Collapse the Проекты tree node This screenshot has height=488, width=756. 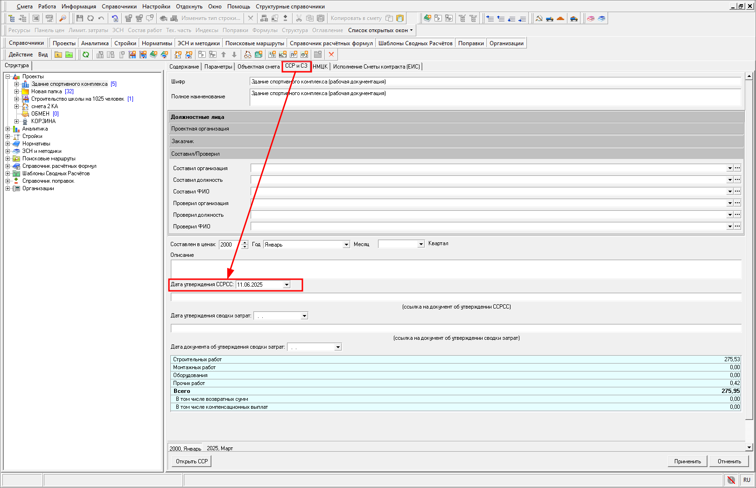point(7,77)
